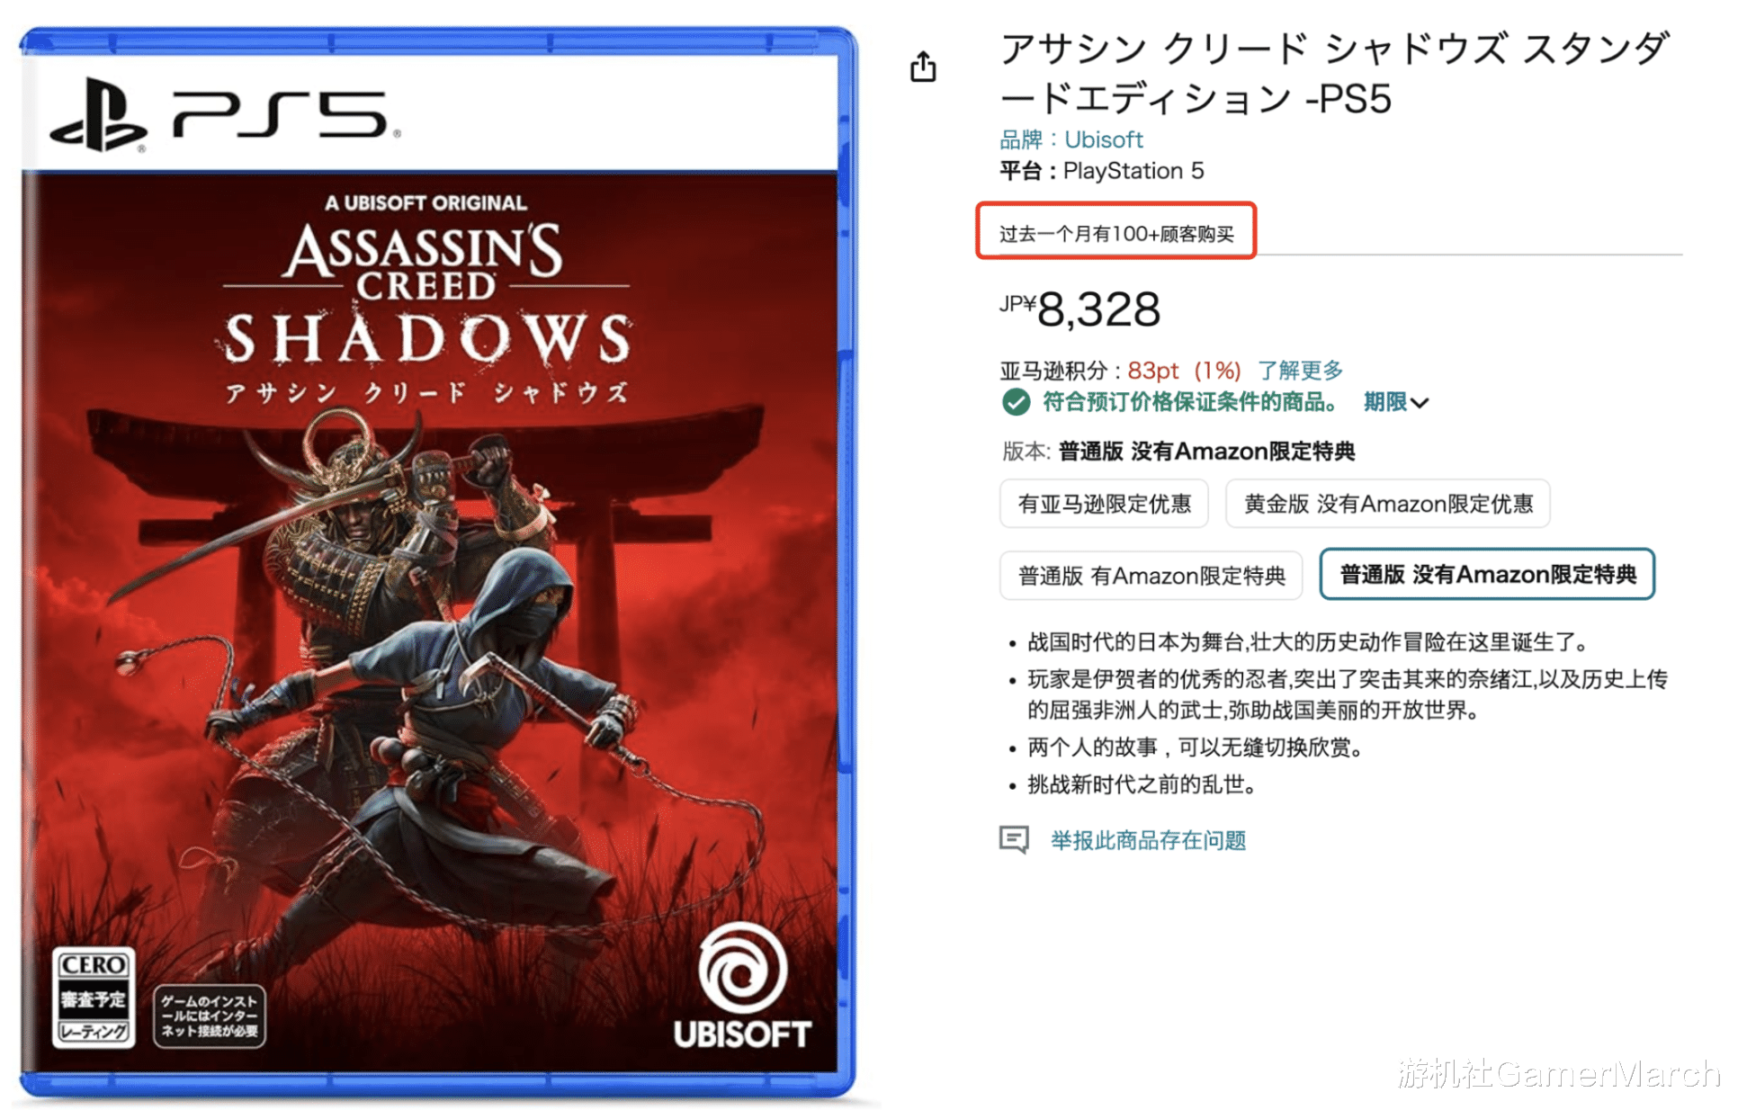Click the PlayStation logo on the cover

tap(98, 115)
